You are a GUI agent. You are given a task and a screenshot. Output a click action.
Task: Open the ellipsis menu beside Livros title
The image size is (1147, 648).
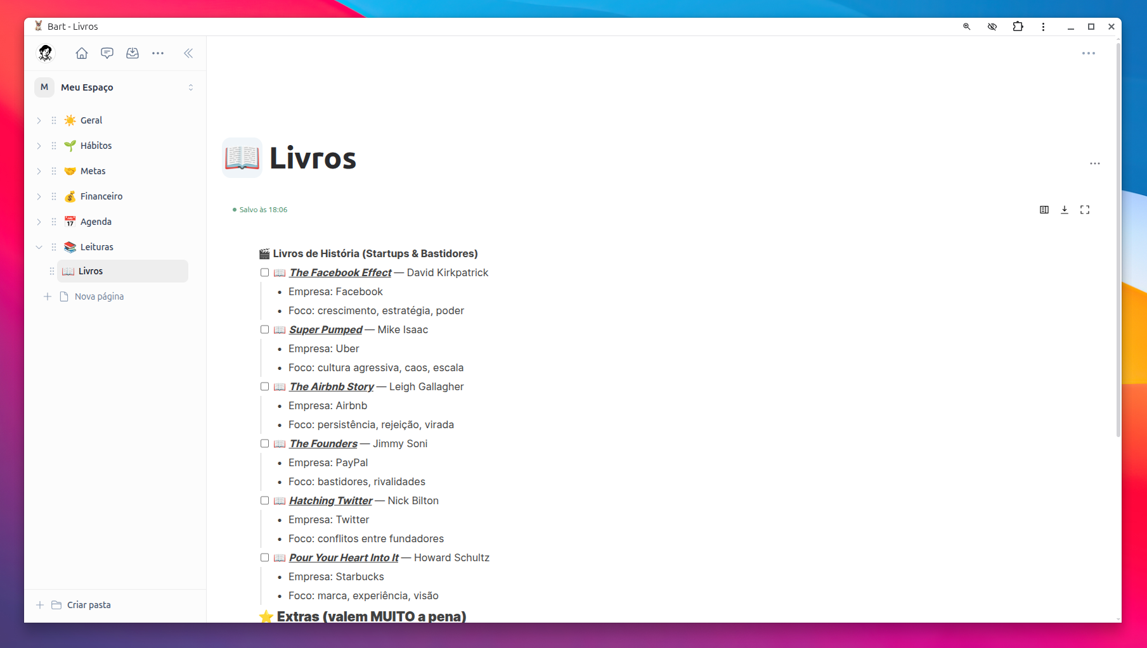[x=1095, y=163]
